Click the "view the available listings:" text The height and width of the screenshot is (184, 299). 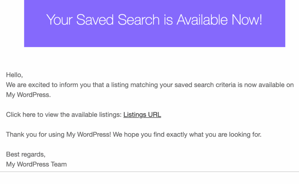[83, 115]
